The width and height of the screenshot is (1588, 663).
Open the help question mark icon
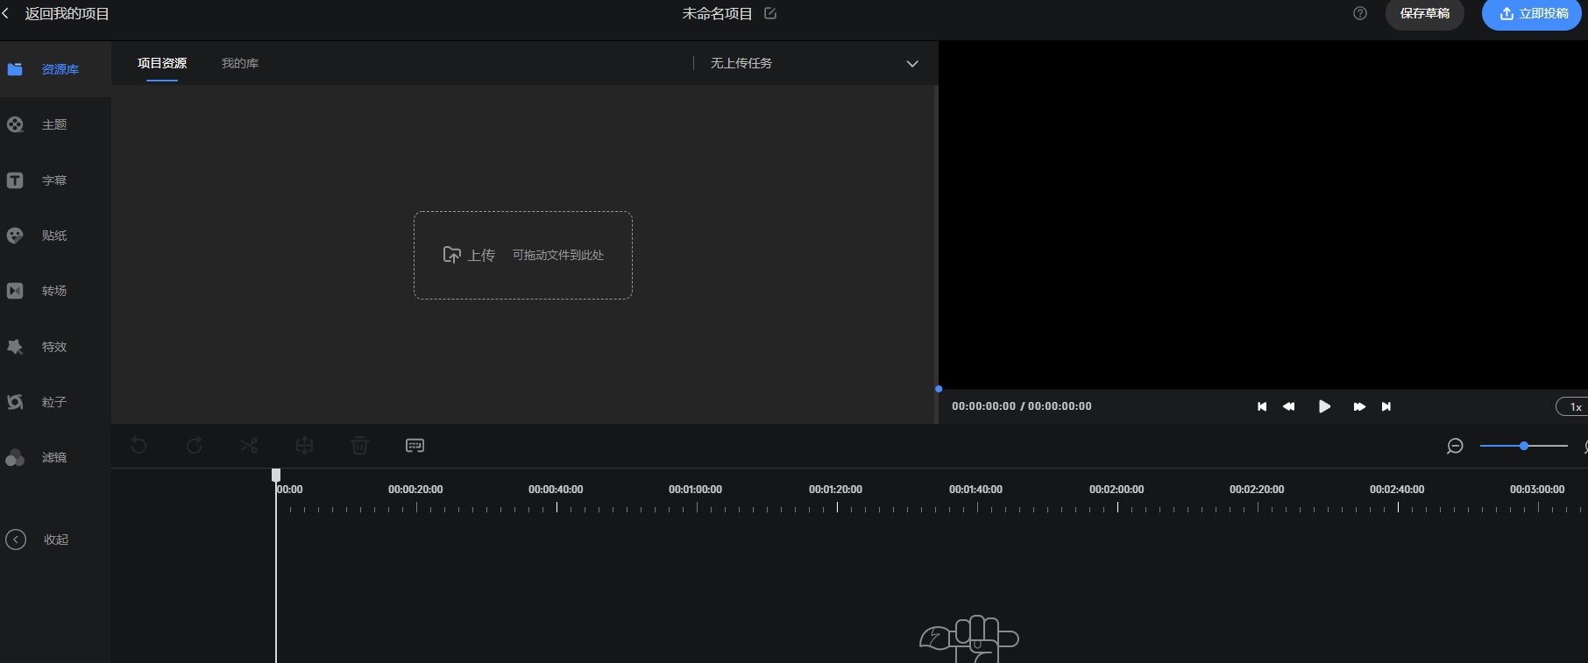click(x=1360, y=13)
